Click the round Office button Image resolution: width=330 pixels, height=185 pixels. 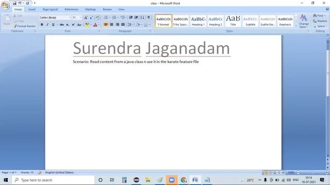point(5,5)
